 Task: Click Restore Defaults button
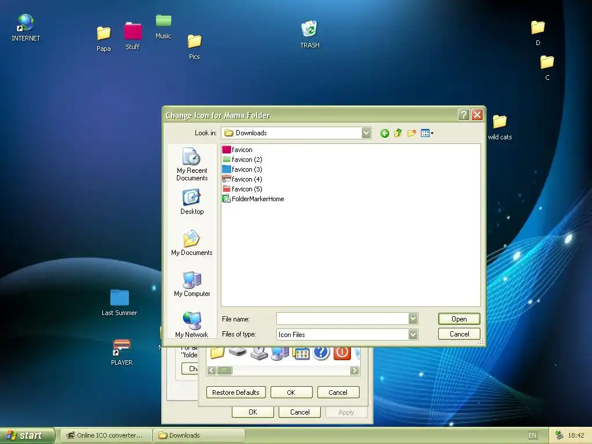pos(236,393)
